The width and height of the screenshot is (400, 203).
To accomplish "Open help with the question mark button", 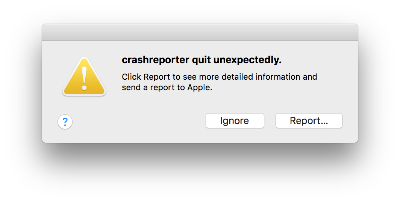I will pos(65,122).
